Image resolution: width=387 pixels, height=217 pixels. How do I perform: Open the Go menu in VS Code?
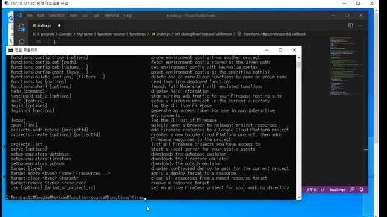click(85, 16)
